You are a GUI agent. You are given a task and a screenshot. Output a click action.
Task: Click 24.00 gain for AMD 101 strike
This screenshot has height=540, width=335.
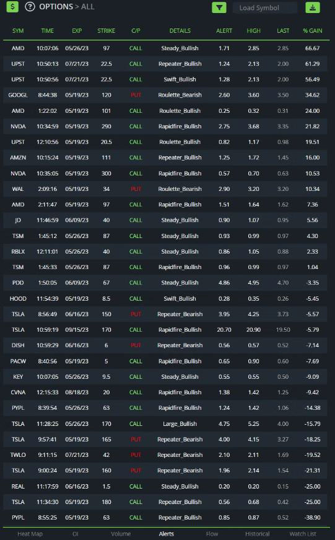coord(312,110)
